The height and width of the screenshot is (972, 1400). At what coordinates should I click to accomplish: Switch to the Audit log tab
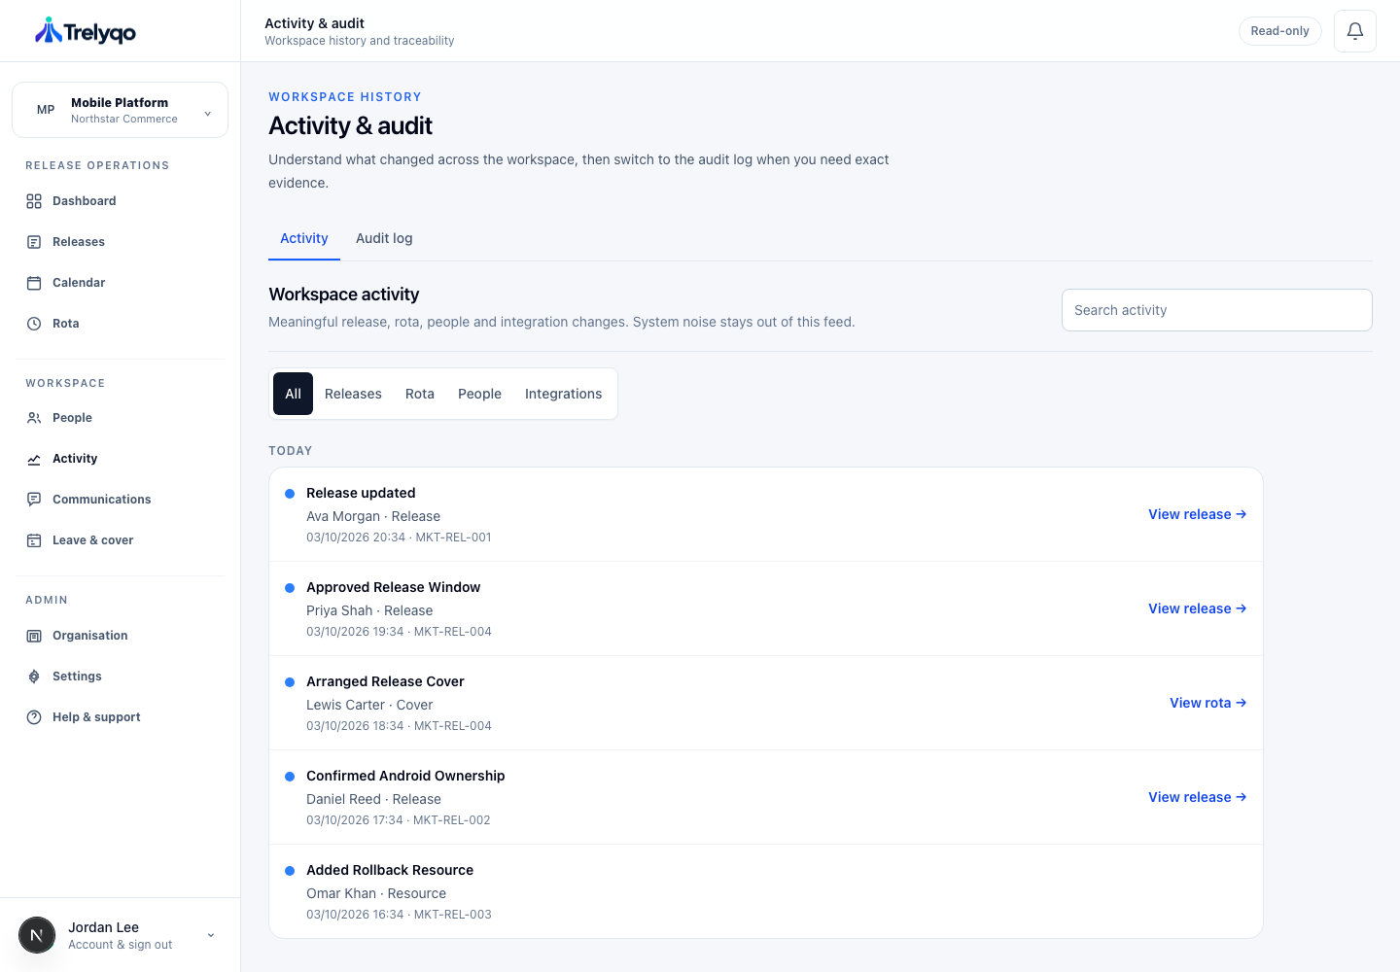(384, 238)
